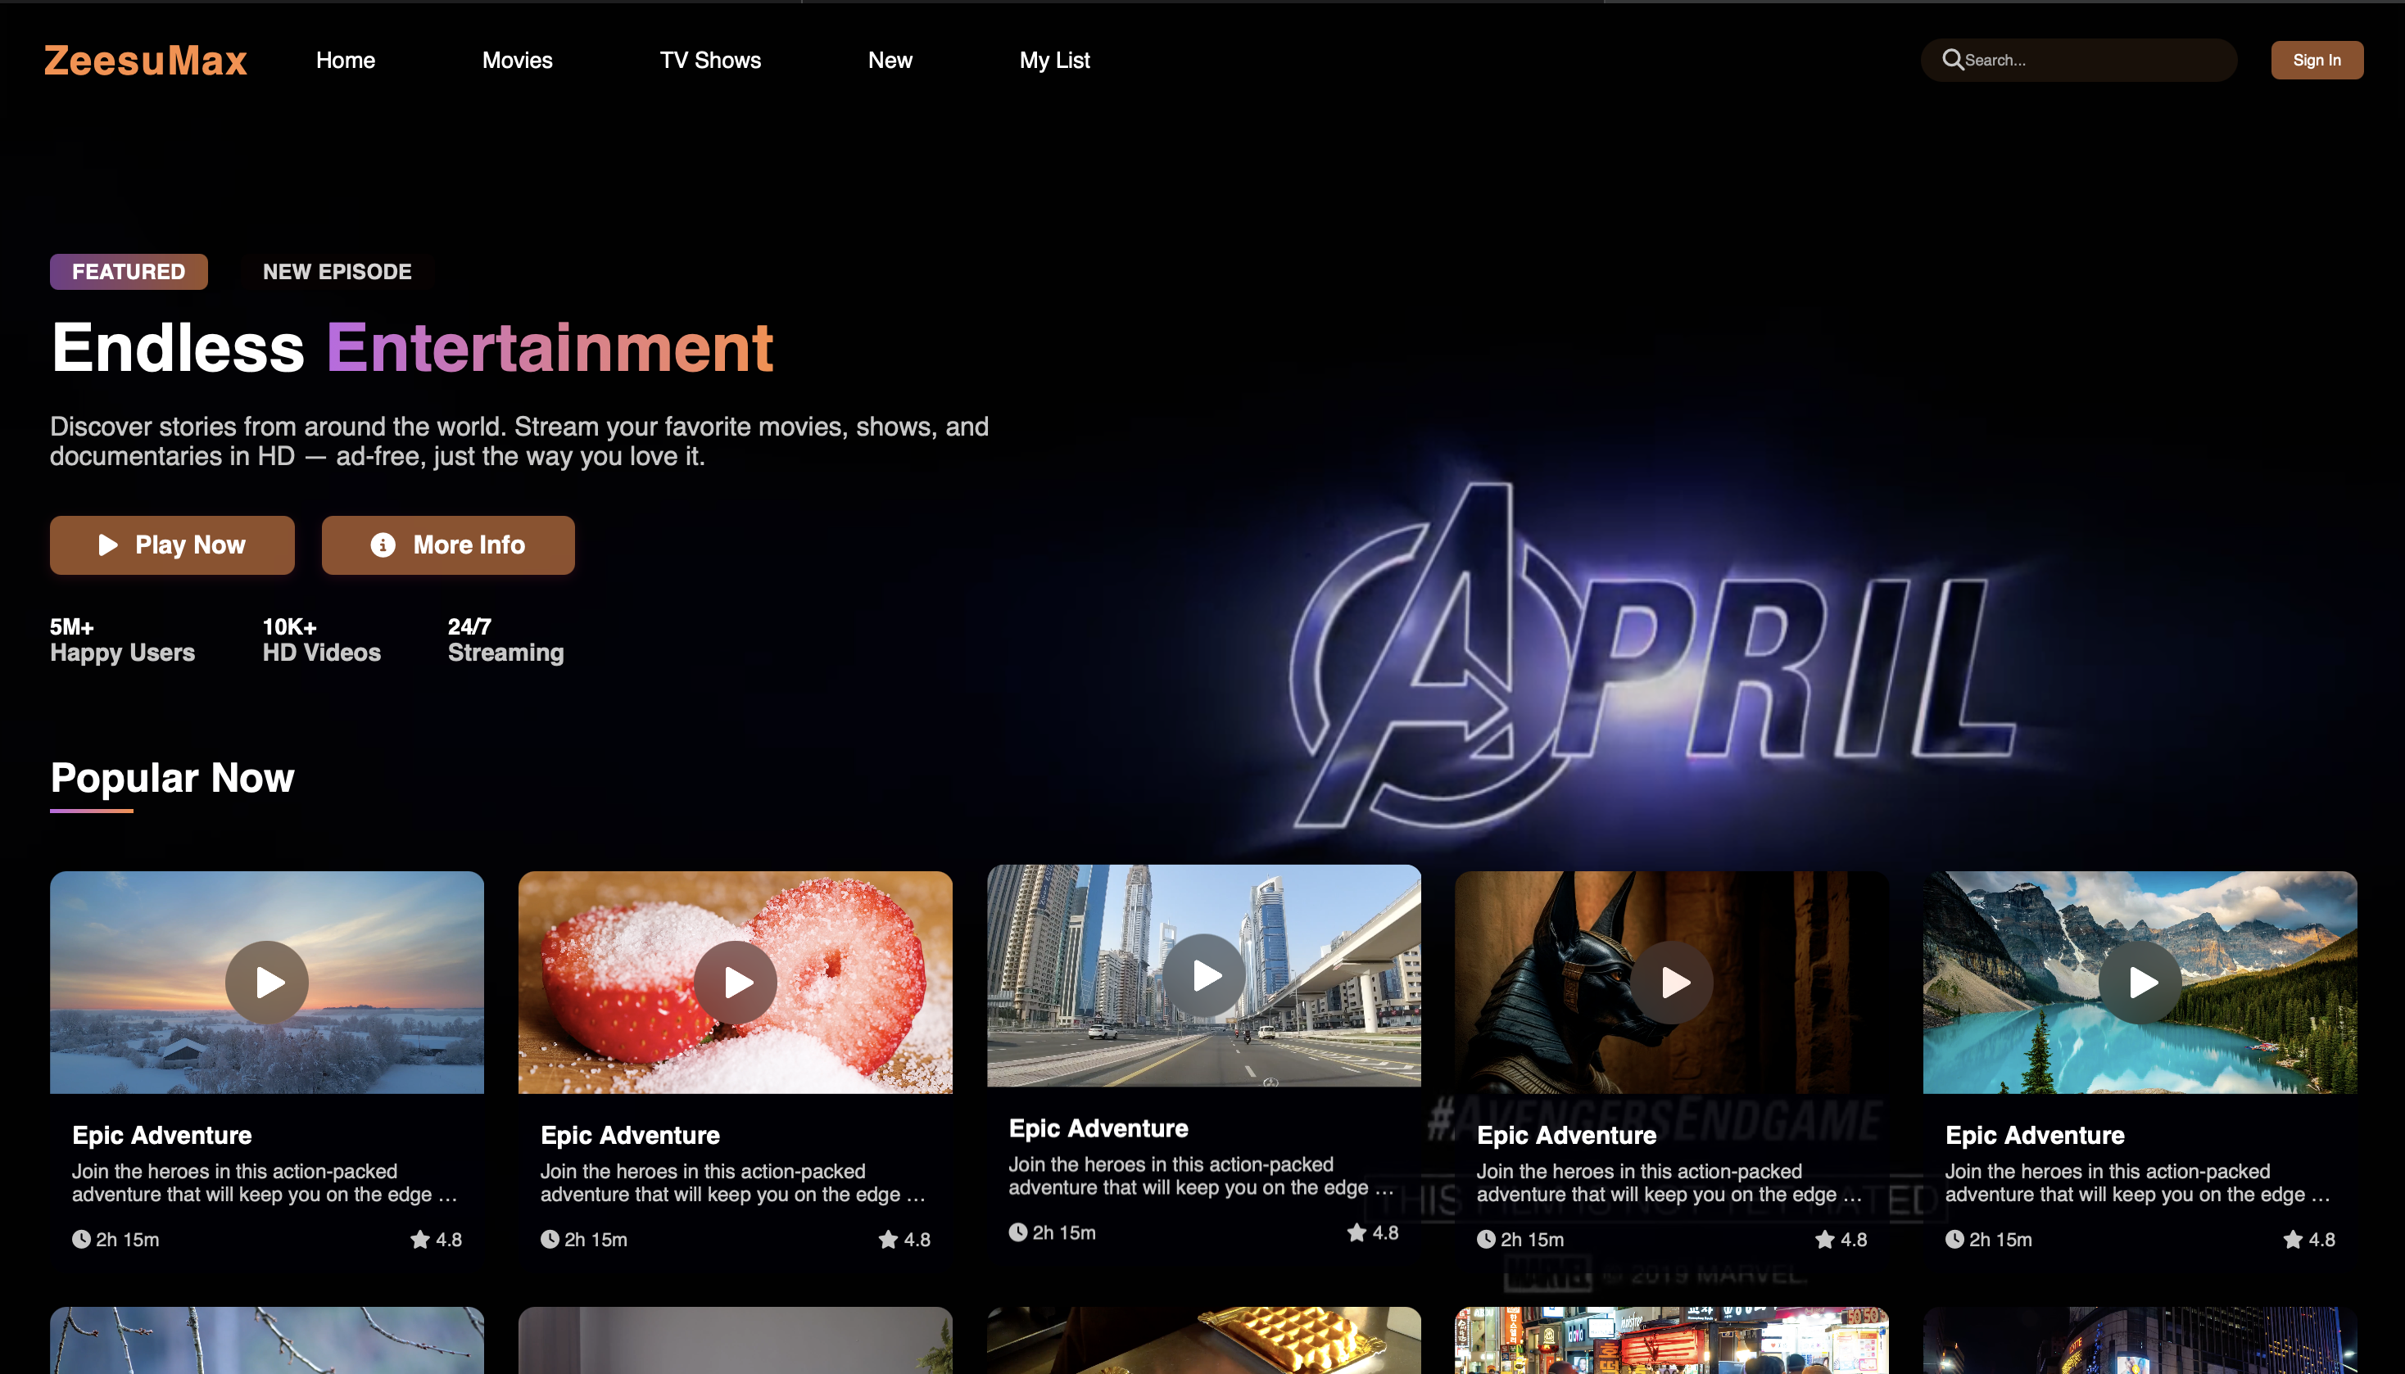The image size is (2405, 1374).
Task: Click the 24/7 Streaming stat
Action: (506, 640)
